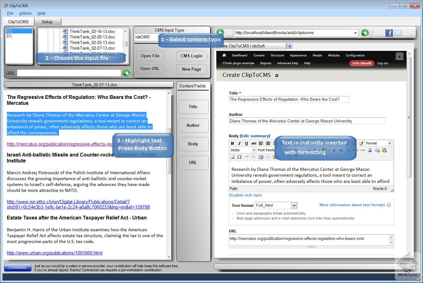Click the Log out link
This screenshot has height=283, width=423.
coord(383,63)
